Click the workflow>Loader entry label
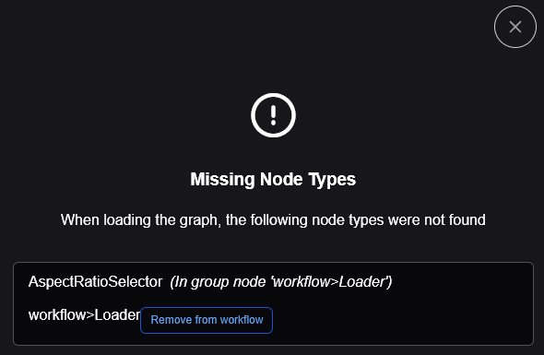This screenshot has height=355, width=544. 84,315
